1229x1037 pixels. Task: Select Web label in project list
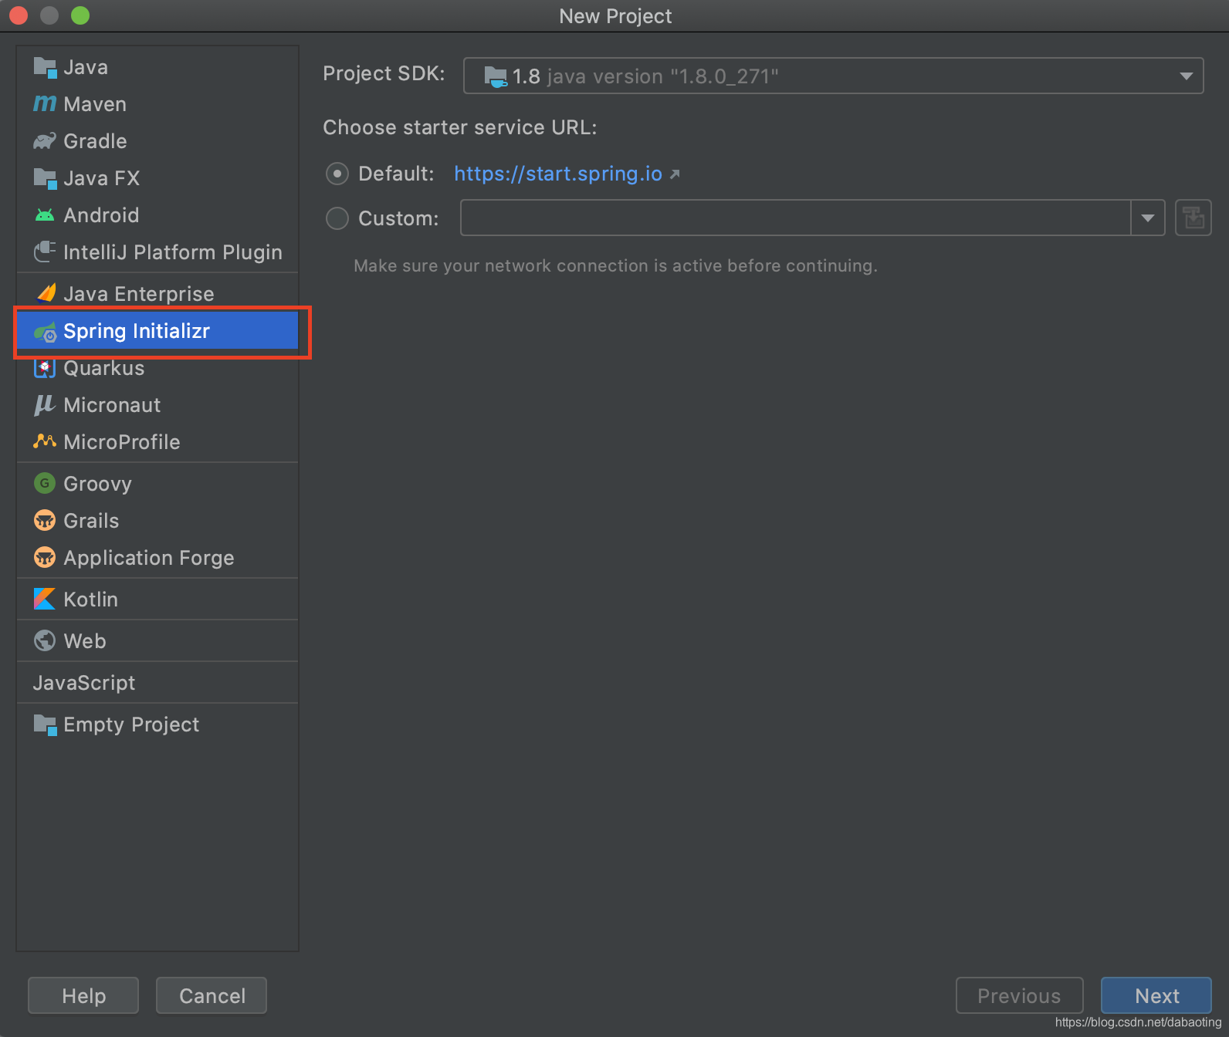pyautogui.click(x=85, y=641)
